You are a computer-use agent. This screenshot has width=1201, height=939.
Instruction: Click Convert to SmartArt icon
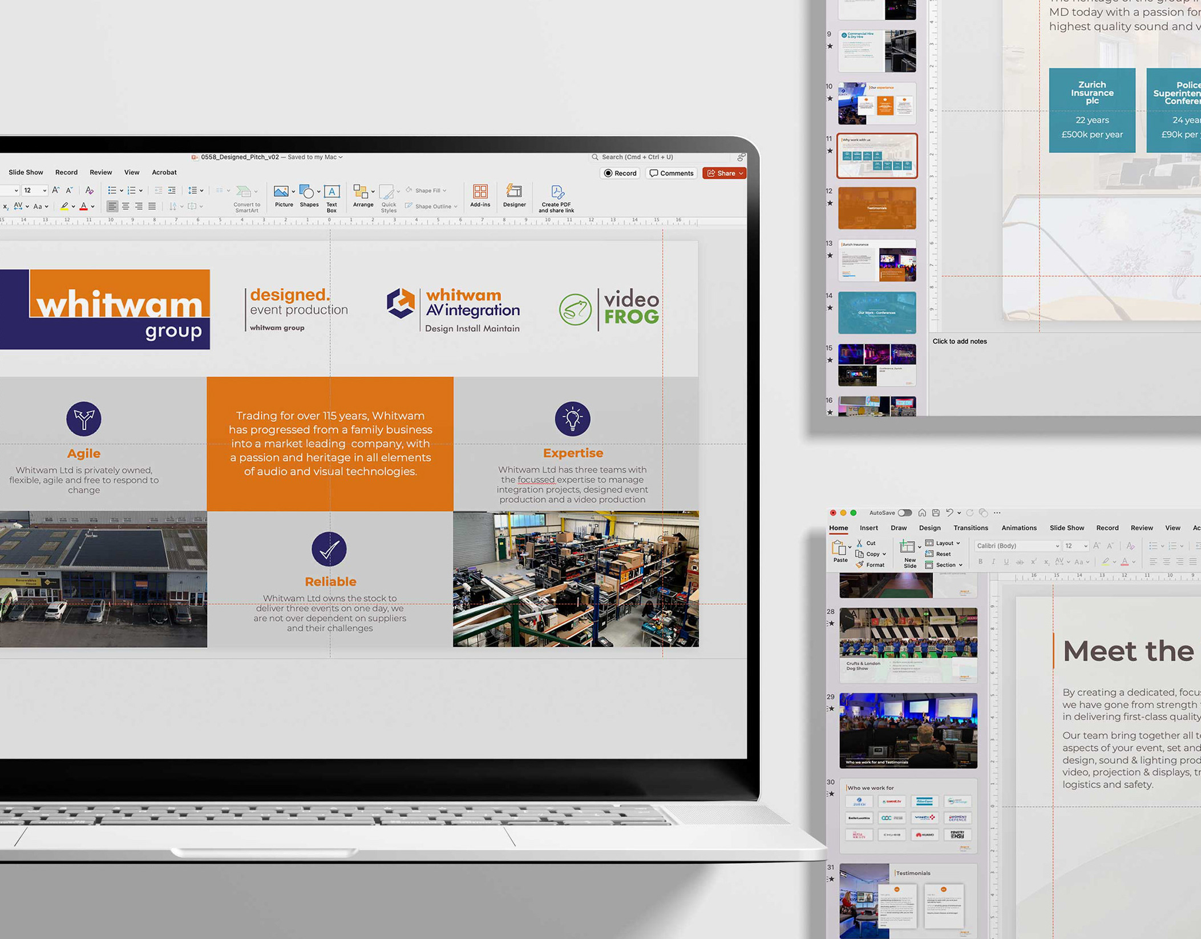244,191
